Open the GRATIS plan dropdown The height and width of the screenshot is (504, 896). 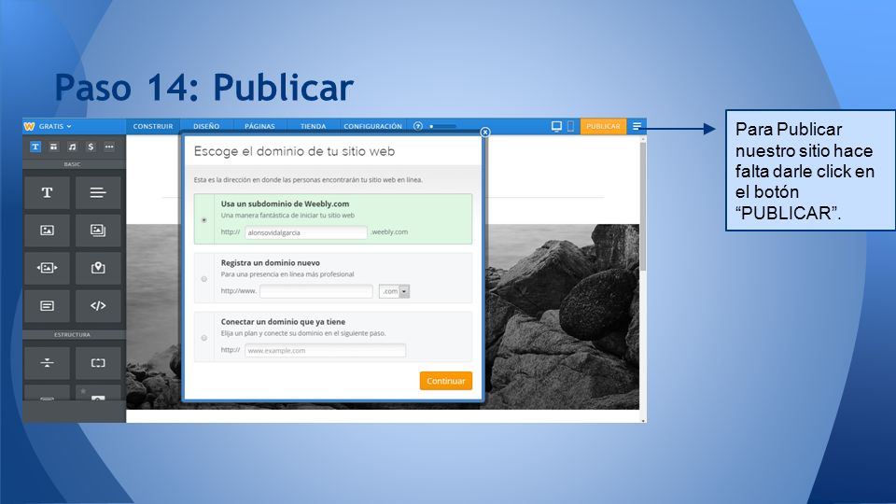55,126
